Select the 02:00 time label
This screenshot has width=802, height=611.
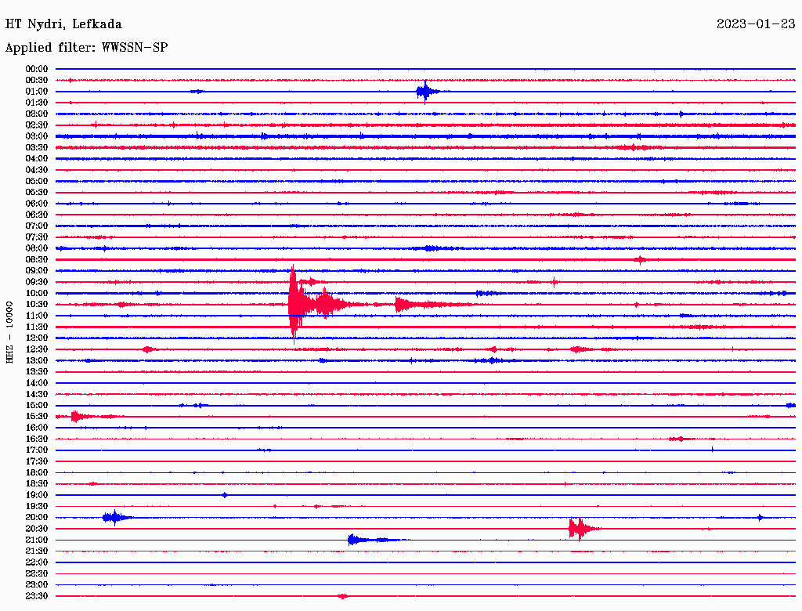coord(37,114)
